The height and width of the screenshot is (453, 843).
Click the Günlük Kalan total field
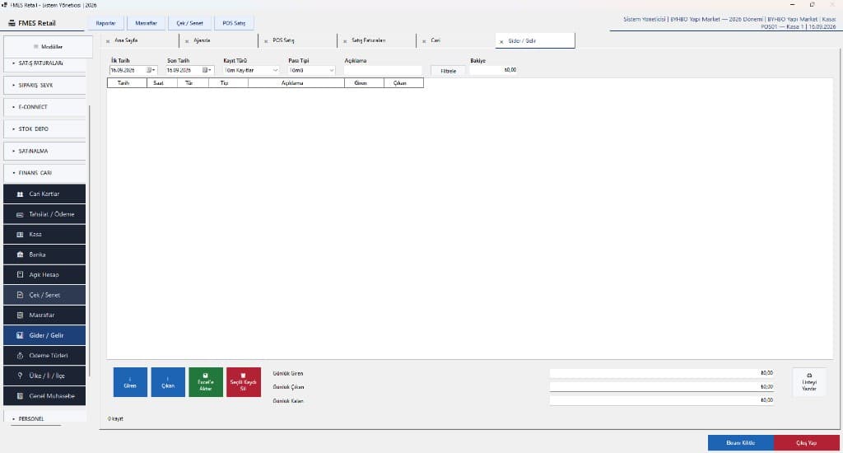[662, 400]
